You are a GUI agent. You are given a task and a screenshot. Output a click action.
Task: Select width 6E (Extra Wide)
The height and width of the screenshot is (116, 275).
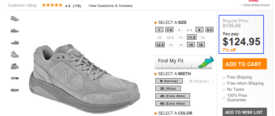tap(172, 104)
